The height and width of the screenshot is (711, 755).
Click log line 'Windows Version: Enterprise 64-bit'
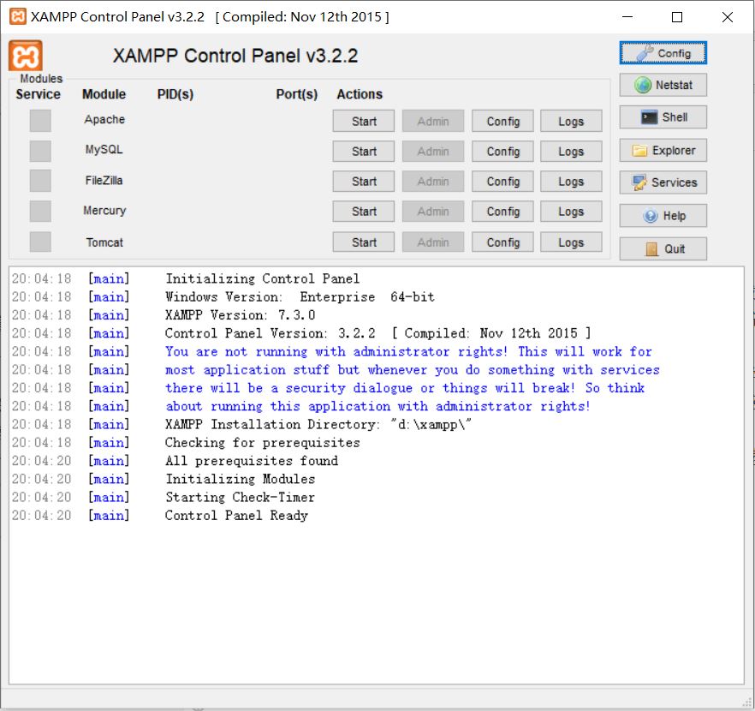pos(300,296)
